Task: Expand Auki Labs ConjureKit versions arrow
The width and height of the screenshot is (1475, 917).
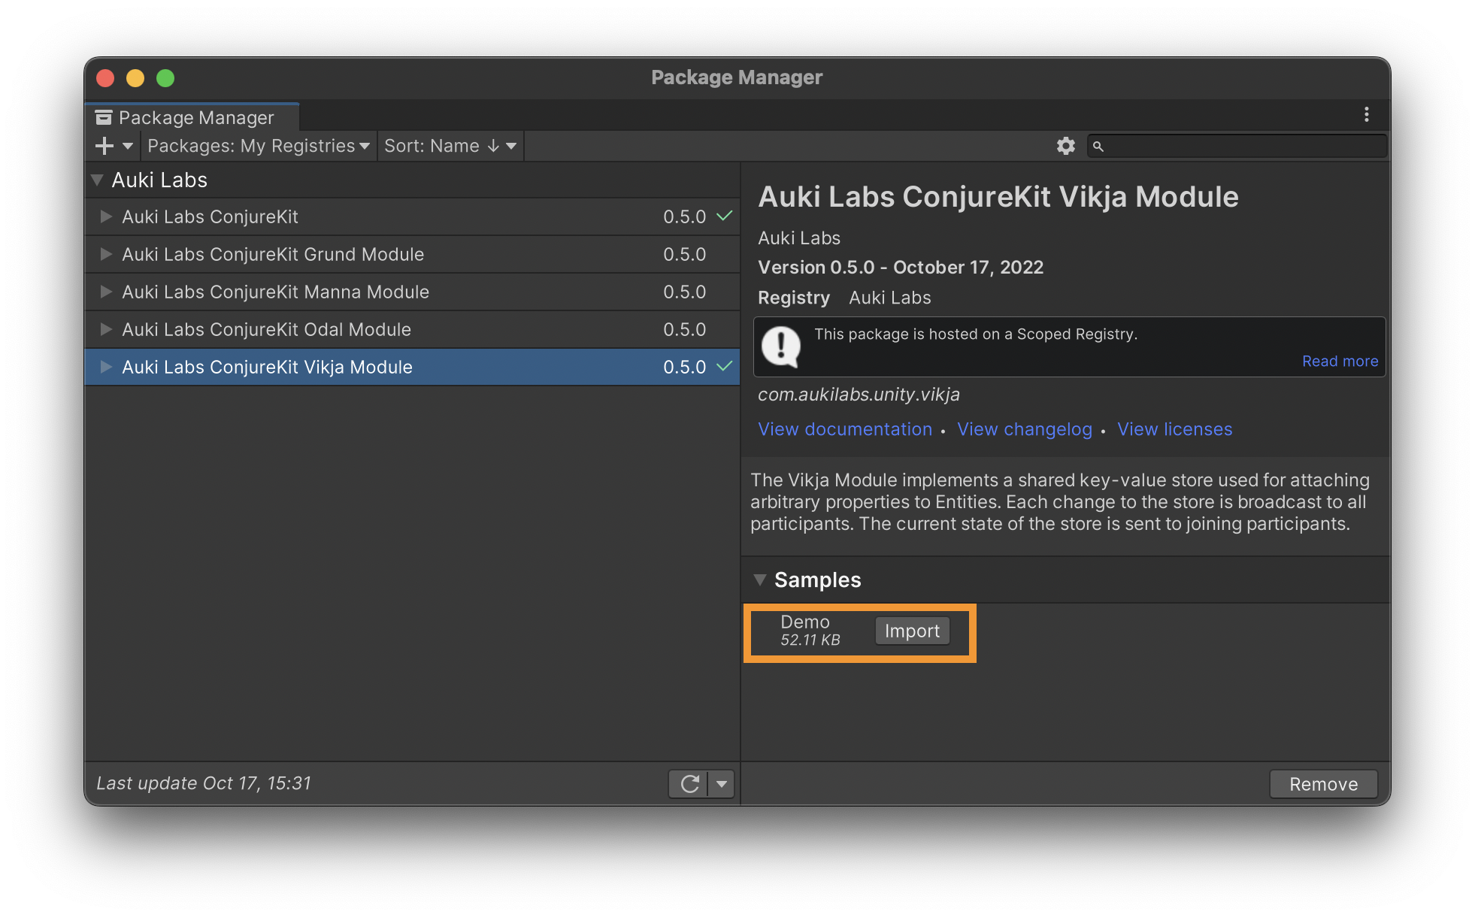Action: (106, 216)
